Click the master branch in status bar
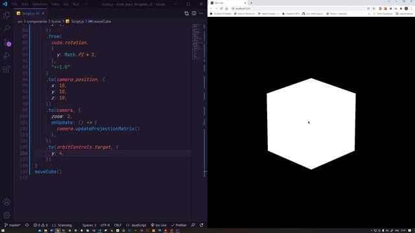 12,225
